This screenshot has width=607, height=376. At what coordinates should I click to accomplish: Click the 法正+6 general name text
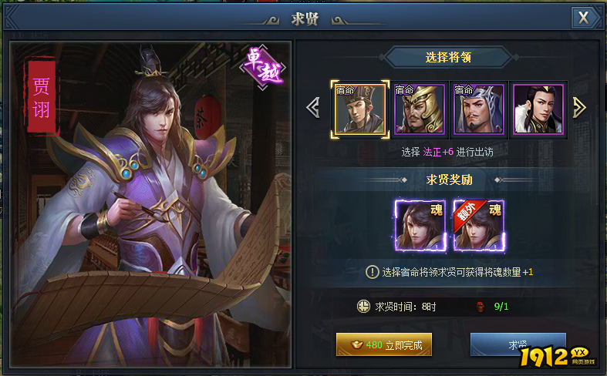(x=438, y=152)
